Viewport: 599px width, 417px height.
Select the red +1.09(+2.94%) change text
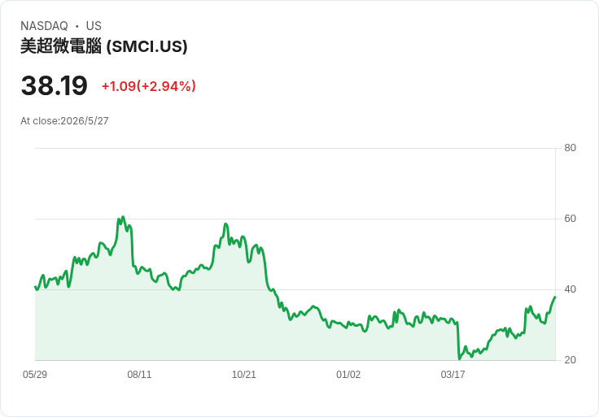tap(149, 86)
